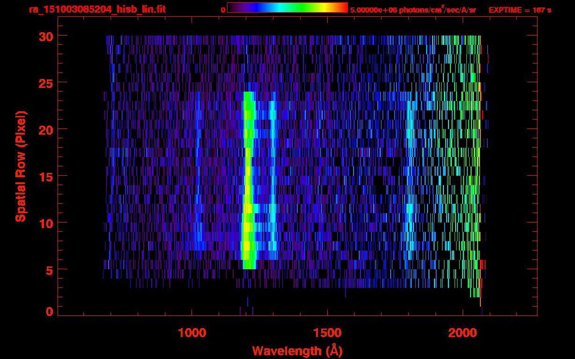The width and height of the screenshot is (575, 359).
Task: Click the 1000 tick label on wavelength axis
Action: point(192,333)
